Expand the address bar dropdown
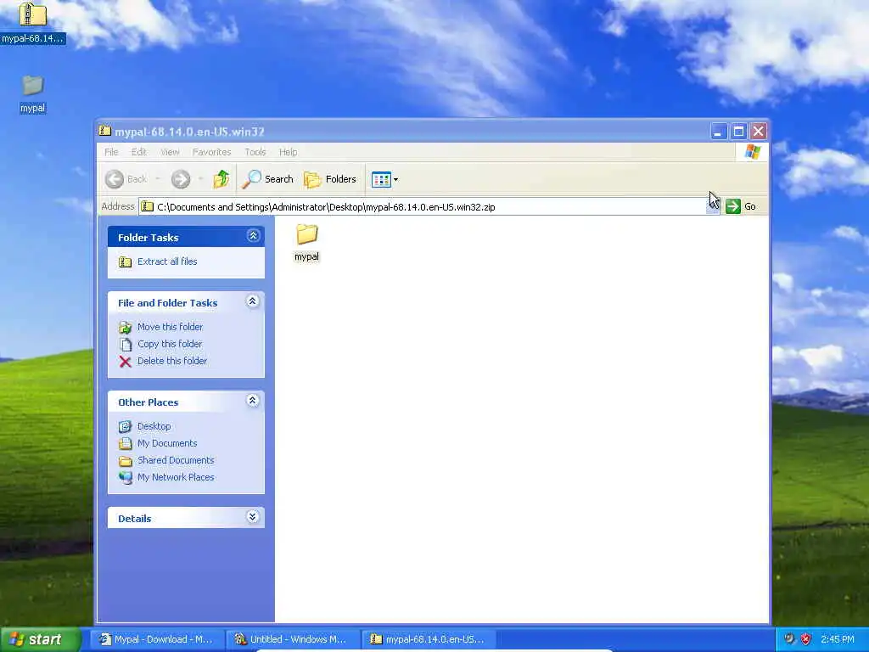Image resolution: width=869 pixels, height=652 pixels. click(713, 206)
